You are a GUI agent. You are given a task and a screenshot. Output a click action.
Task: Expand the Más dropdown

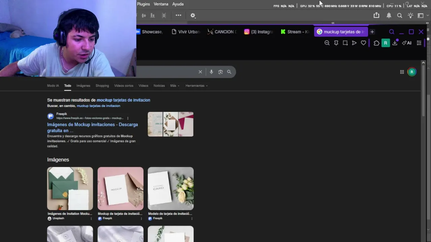pos(174,86)
